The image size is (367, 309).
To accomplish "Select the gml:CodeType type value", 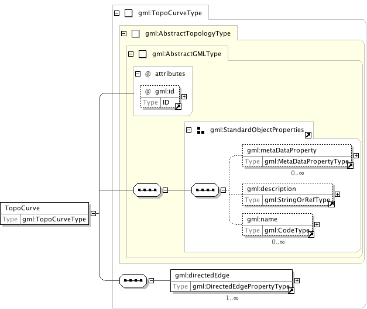I will pyautogui.click(x=287, y=230).
